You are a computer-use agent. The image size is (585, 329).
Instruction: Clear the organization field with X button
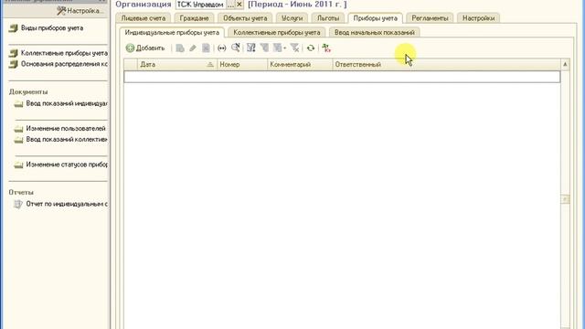coord(239,5)
